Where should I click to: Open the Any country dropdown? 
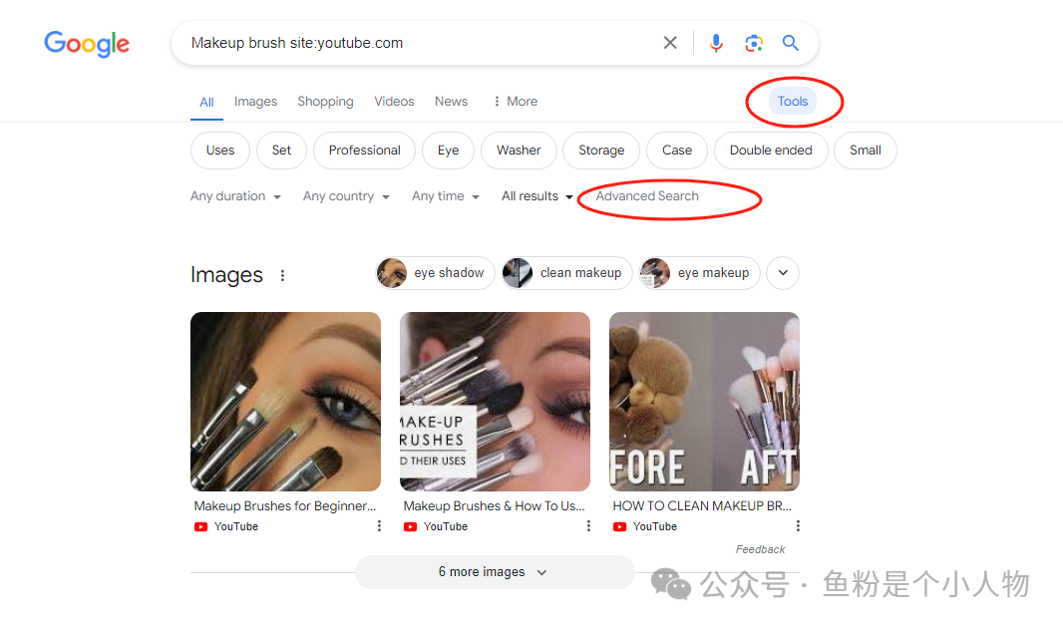[346, 196]
